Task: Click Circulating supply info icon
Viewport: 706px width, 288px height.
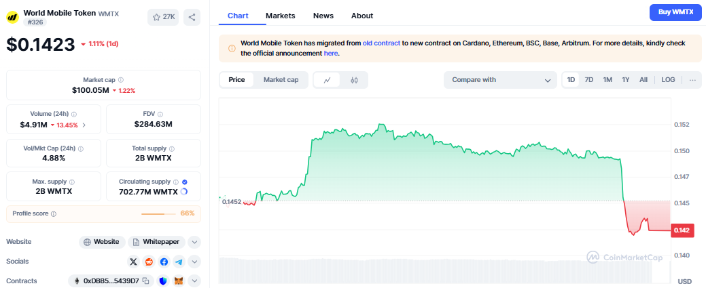Action: (176, 182)
